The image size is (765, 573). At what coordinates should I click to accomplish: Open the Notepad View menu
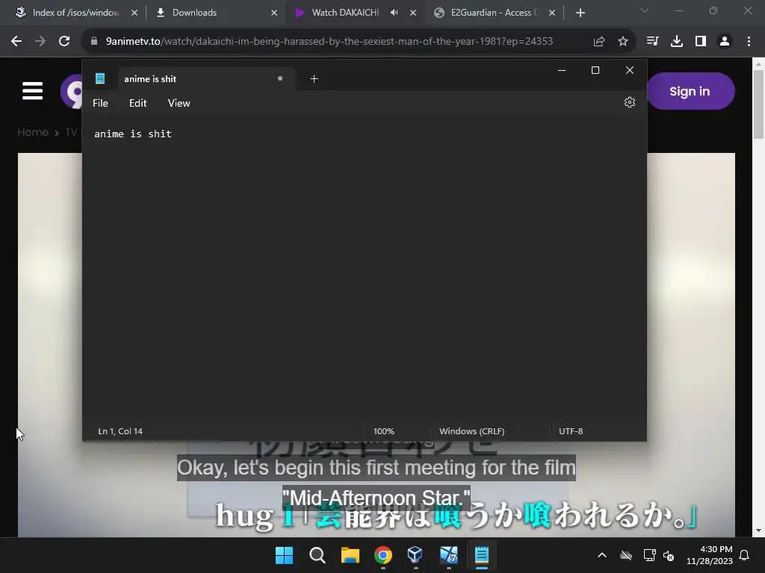[x=179, y=103]
